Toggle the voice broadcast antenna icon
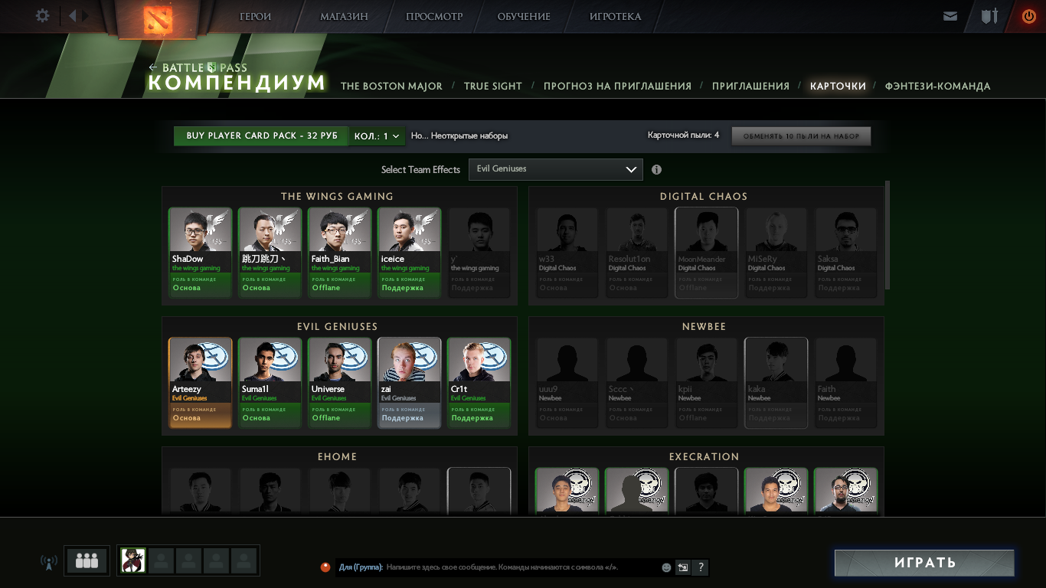 coord(49,562)
